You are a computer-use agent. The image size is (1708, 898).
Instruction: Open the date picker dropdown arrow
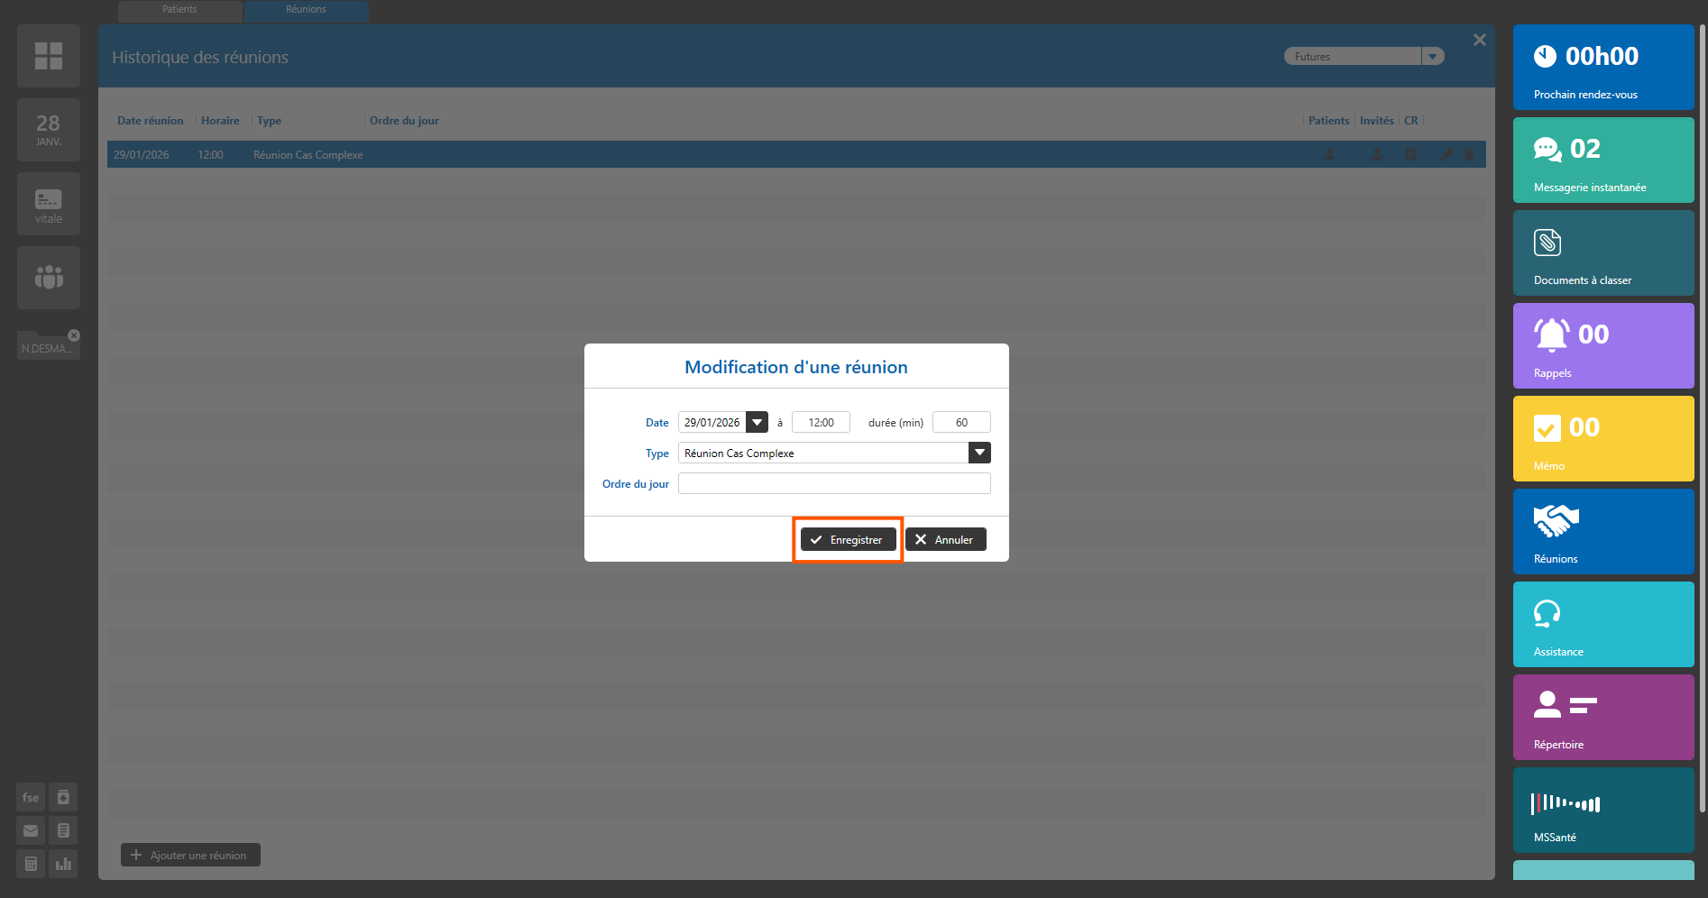758,422
